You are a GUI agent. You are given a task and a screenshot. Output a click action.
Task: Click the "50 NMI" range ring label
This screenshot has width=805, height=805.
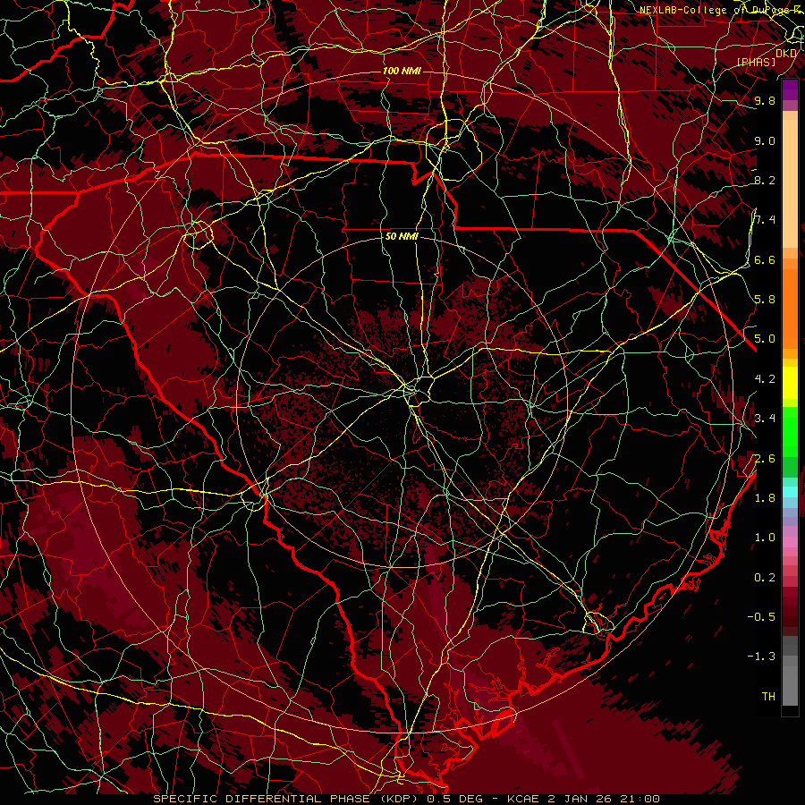402,237
